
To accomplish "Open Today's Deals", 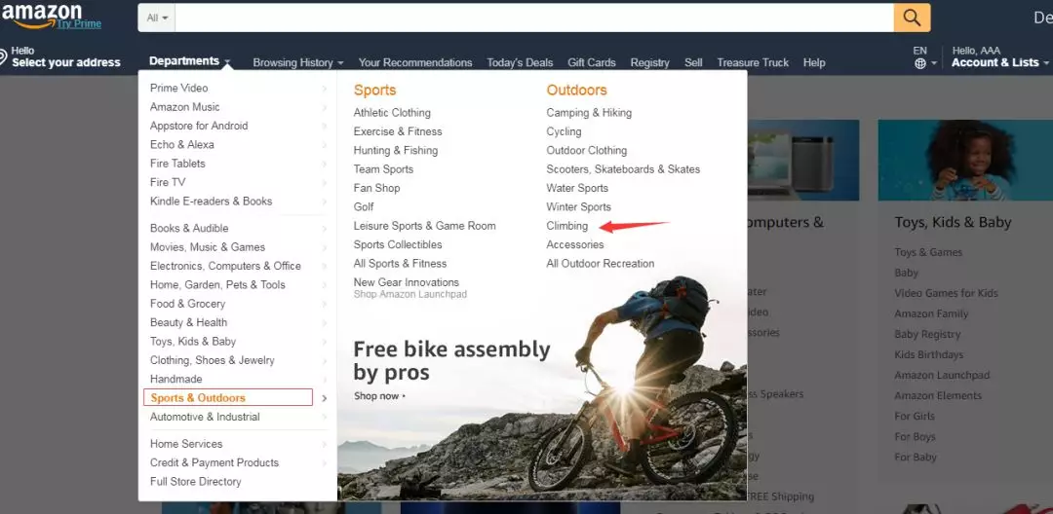I will tap(520, 62).
